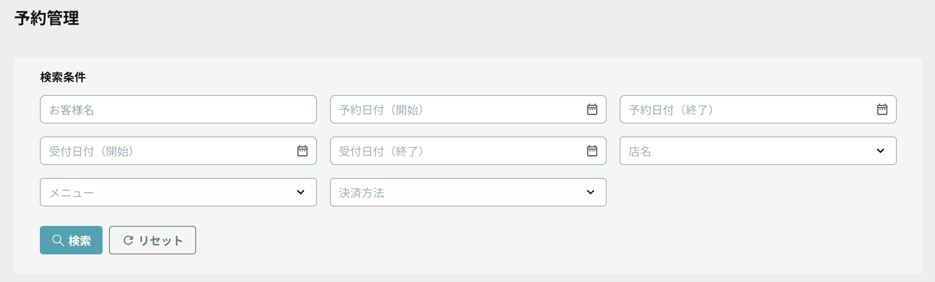Open the 店名 select box
The height and width of the screenshot is (282, 935).
(x=758, y=151)
